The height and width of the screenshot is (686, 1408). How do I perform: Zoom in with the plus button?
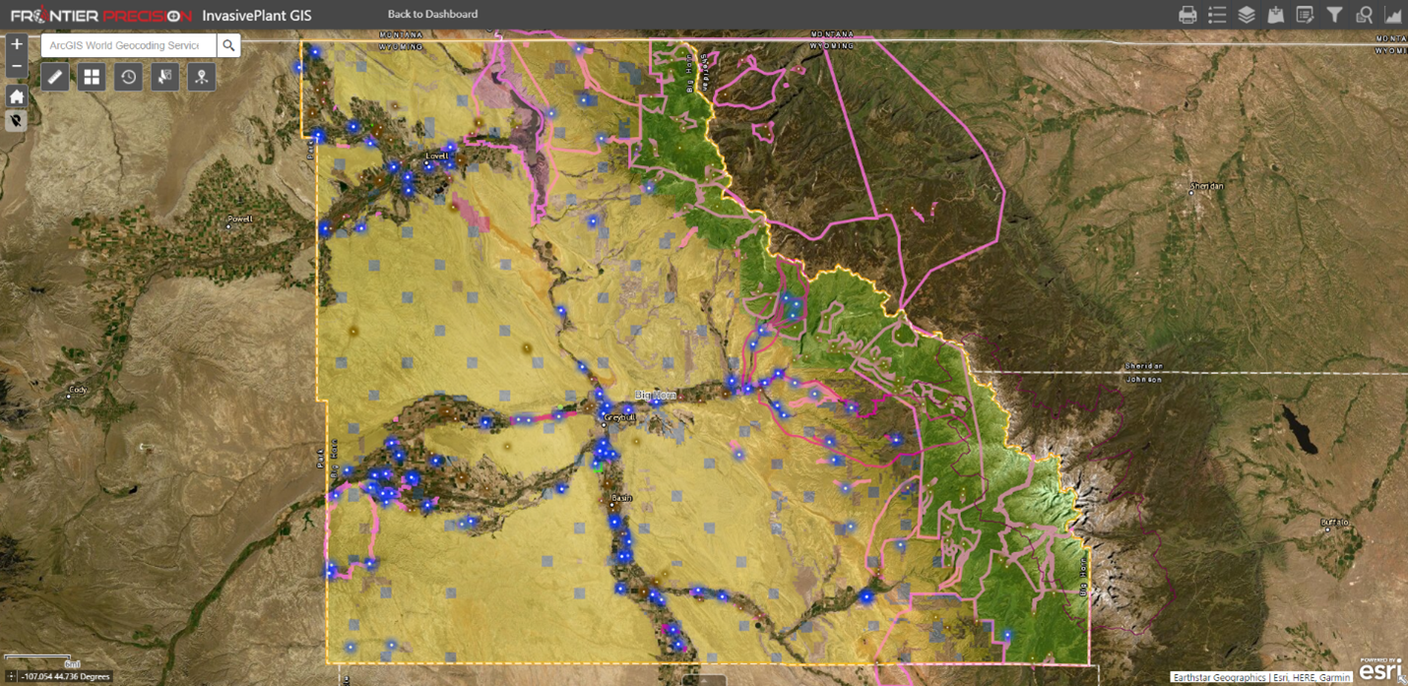click(17, 44)
